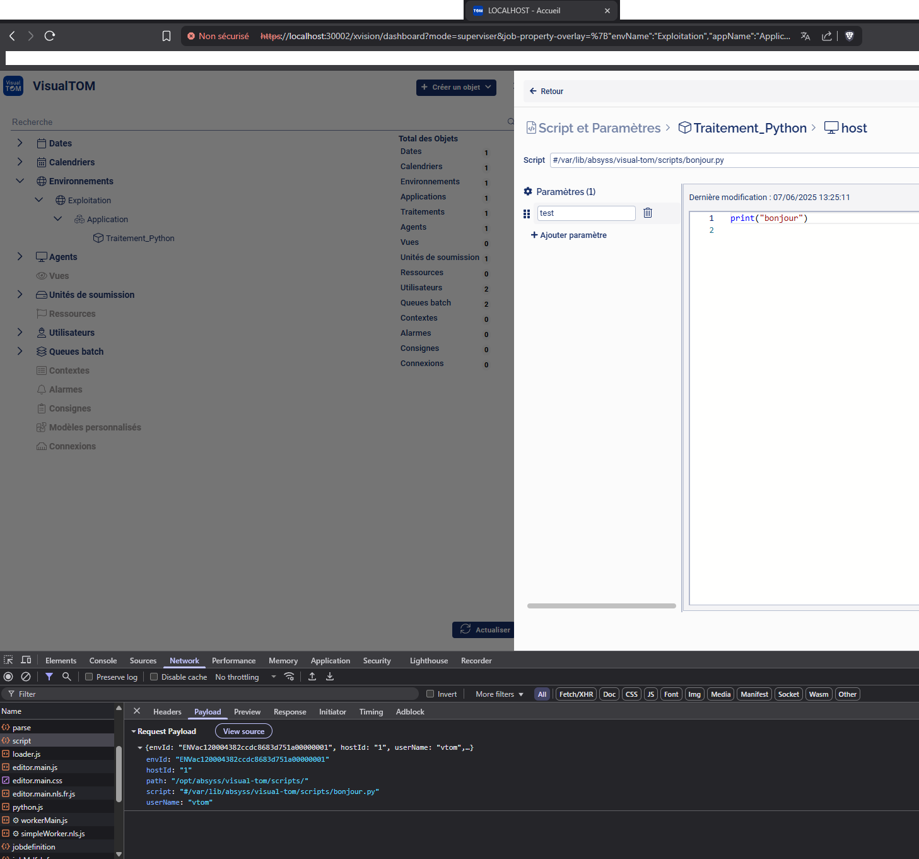Stop recording network log
The width and height of the screenshot is (919, 859).
click(8, 677)
